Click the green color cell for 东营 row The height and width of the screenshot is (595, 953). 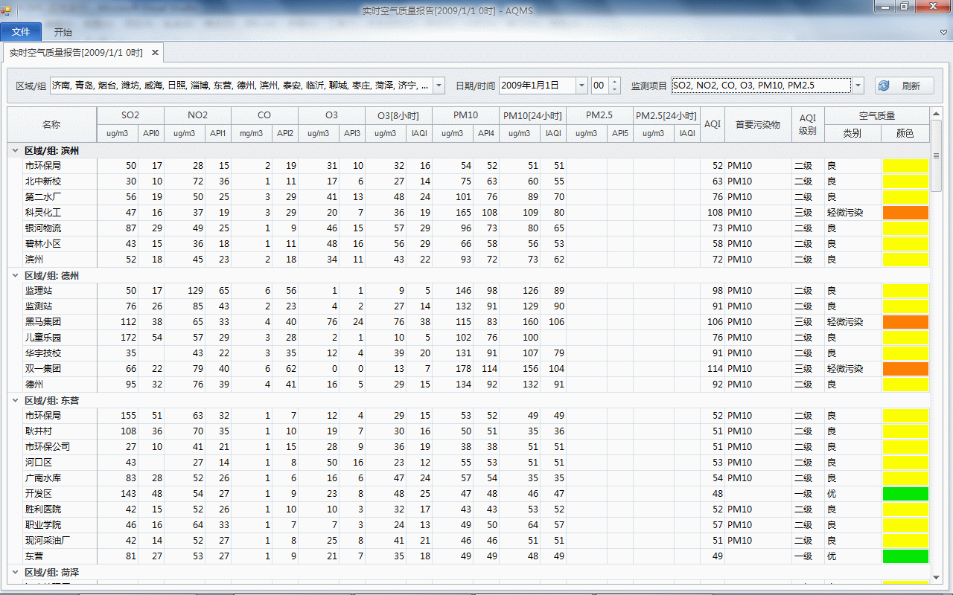coord(905,556)
